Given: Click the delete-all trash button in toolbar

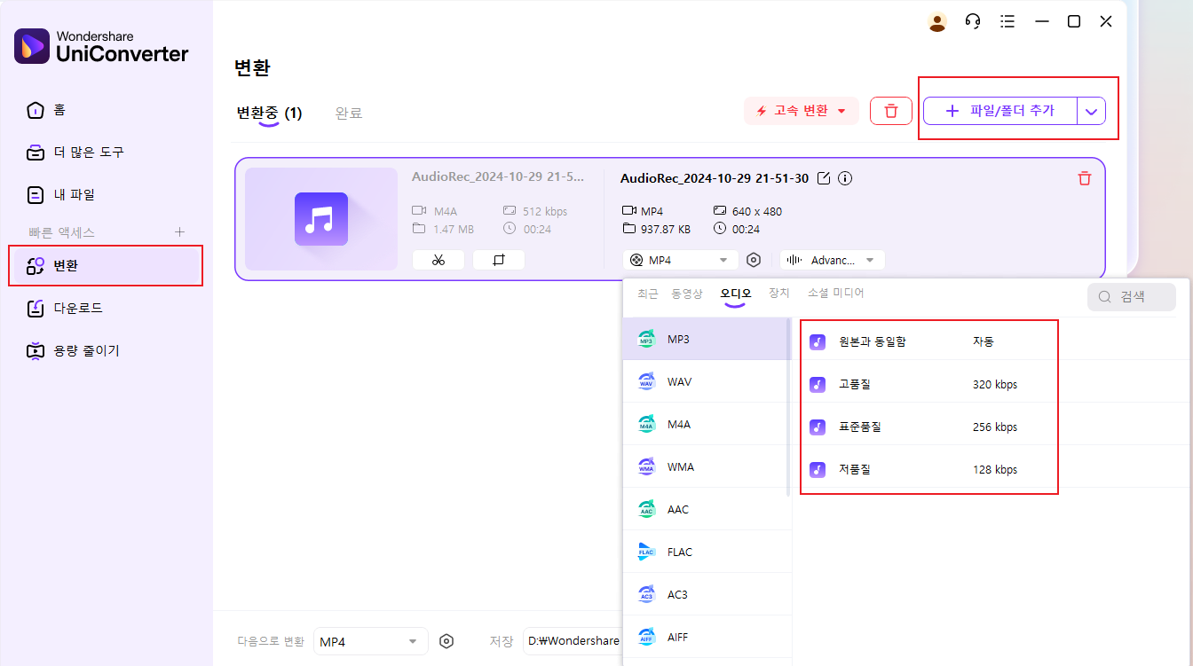Looking at the screenshot, I should click(891, 111).
